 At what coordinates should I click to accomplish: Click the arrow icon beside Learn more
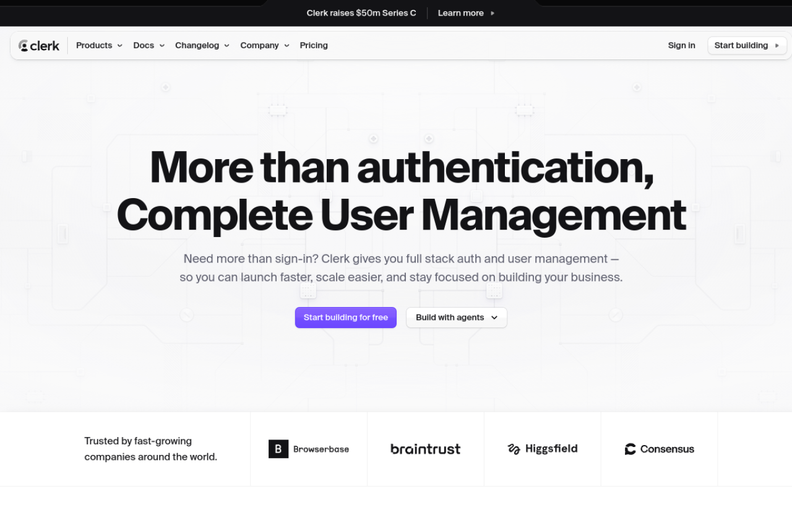point(493,13)
